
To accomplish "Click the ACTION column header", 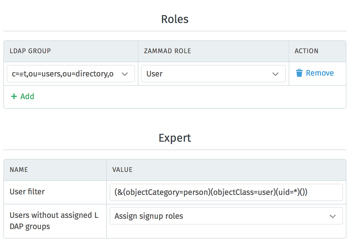I will tap(306, 51).
